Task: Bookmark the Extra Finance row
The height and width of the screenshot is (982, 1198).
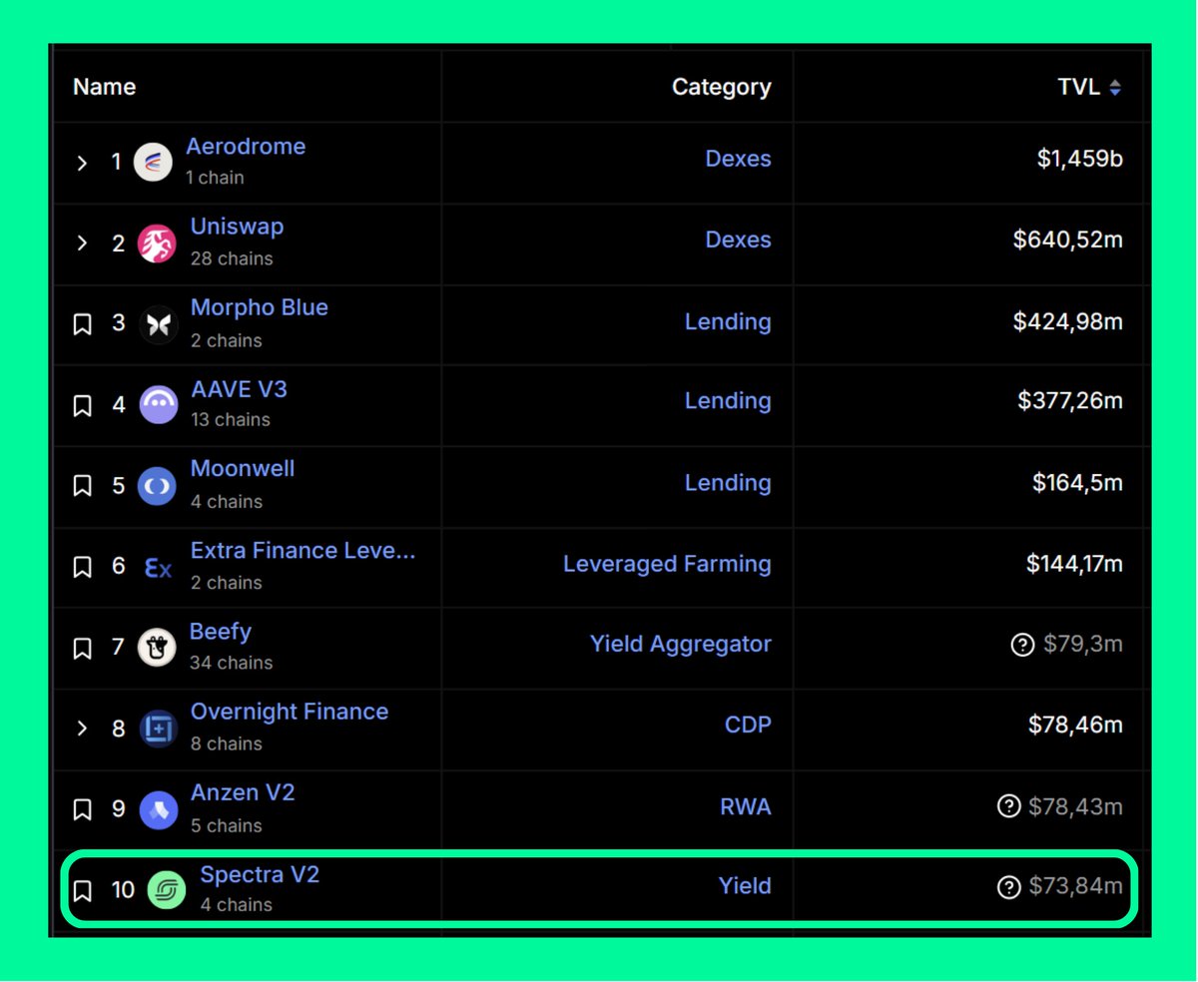Action: (83, 567)
